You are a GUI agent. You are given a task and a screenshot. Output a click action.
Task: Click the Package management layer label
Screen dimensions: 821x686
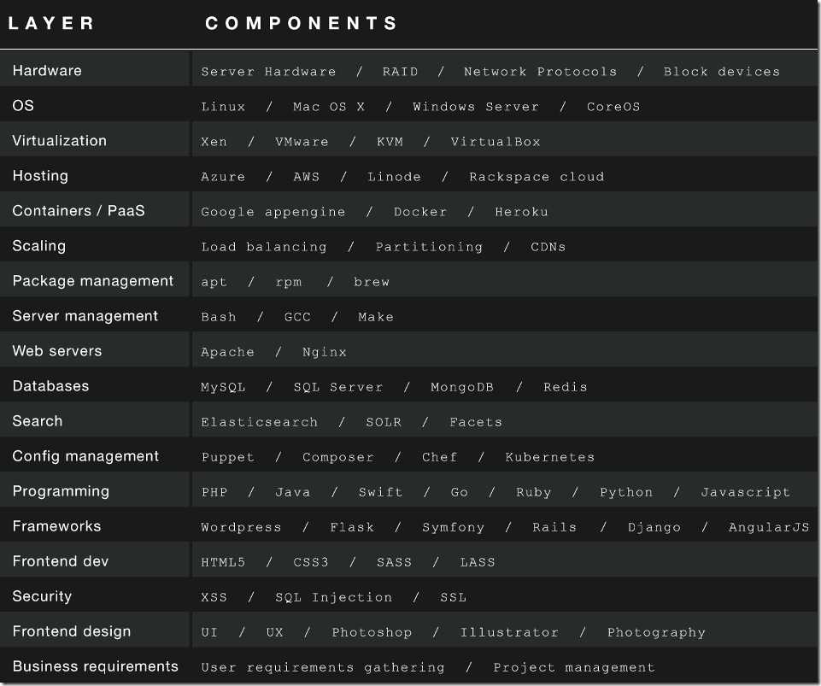[93, 281]
